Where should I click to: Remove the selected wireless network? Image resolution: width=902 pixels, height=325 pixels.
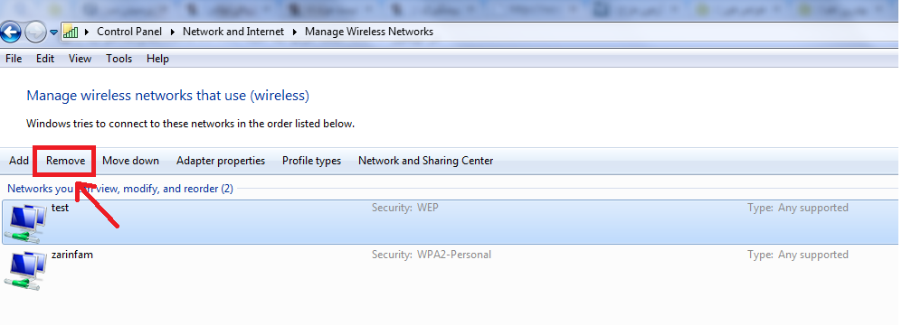[x=65, y=161]
